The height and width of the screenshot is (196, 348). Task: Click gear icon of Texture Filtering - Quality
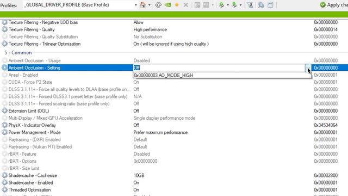click(4, 29)
